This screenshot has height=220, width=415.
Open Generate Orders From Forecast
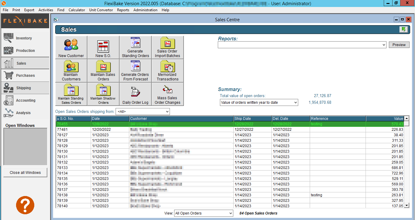click(136, 71)
